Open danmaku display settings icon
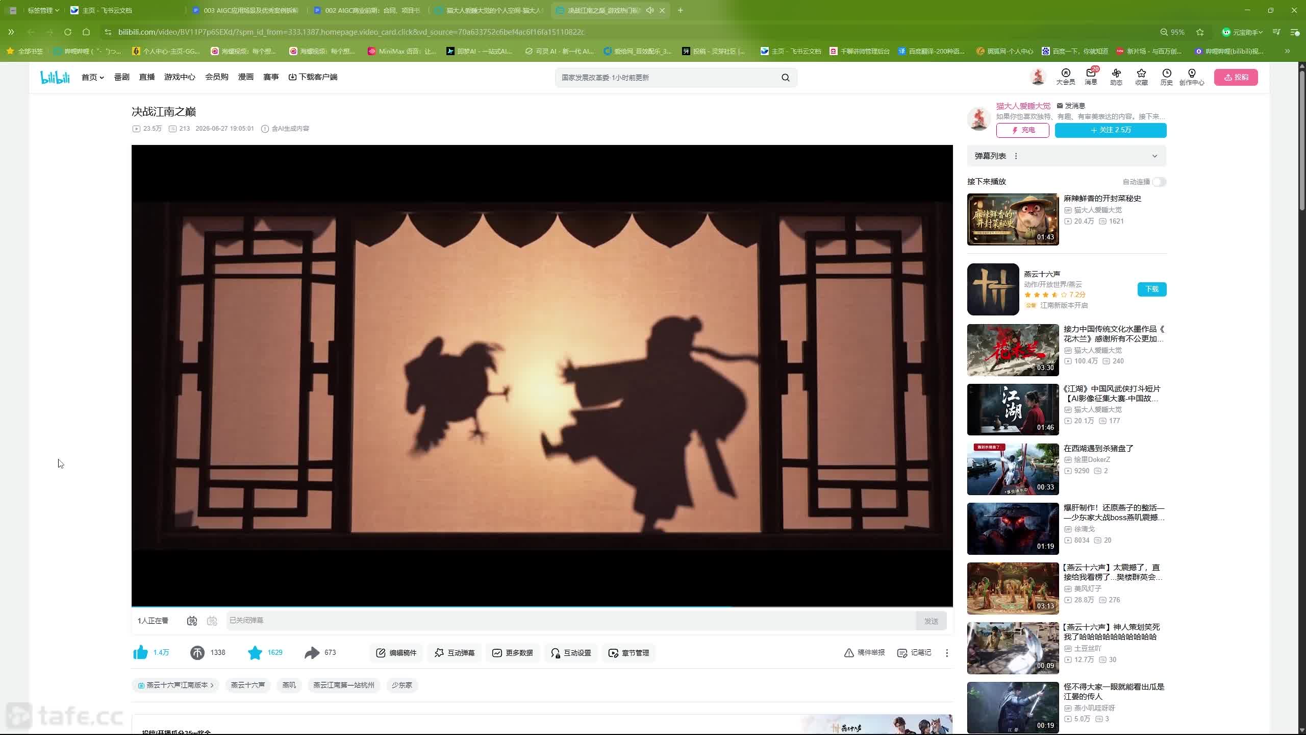This screenshot has height=735, width=1306. tap(212, 621)
